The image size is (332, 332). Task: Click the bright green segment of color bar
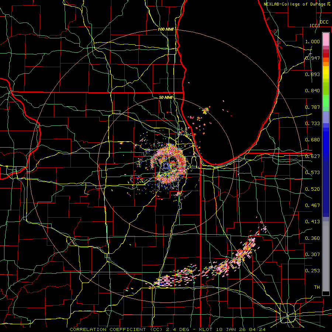[326, 101]
